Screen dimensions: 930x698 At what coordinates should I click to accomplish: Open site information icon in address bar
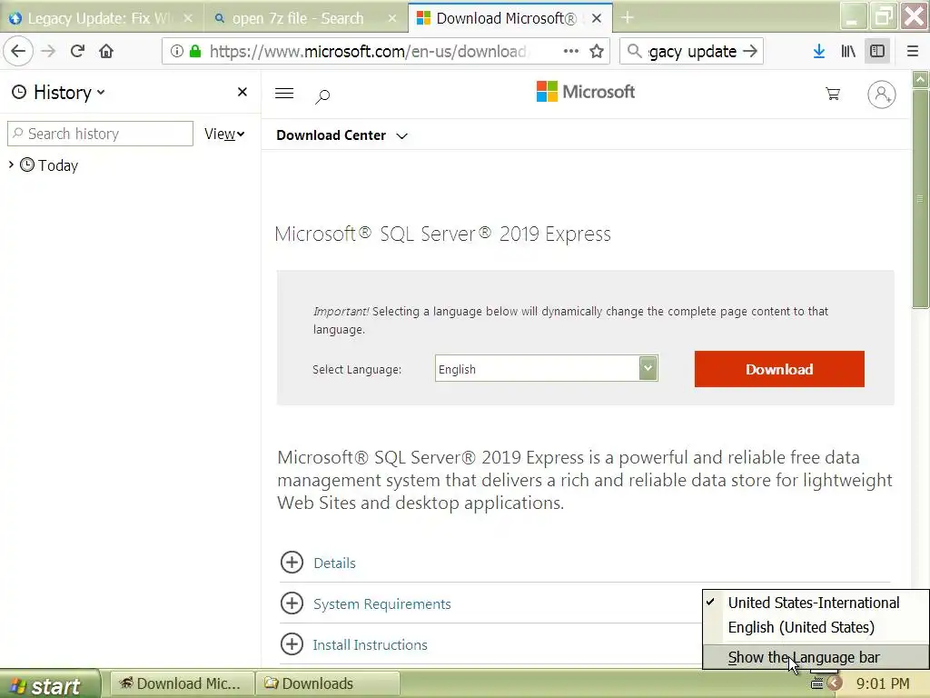pos(177,51)
